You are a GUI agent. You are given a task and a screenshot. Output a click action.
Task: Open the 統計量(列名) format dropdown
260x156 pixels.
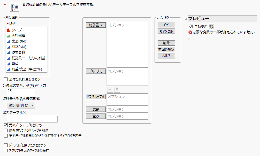21,106
